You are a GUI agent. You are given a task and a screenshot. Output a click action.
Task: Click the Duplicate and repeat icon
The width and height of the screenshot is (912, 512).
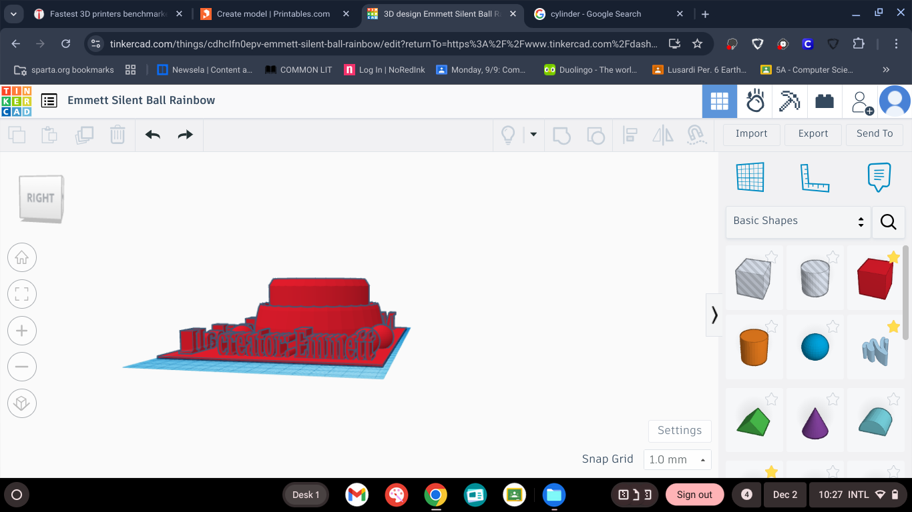click(84, 135)
